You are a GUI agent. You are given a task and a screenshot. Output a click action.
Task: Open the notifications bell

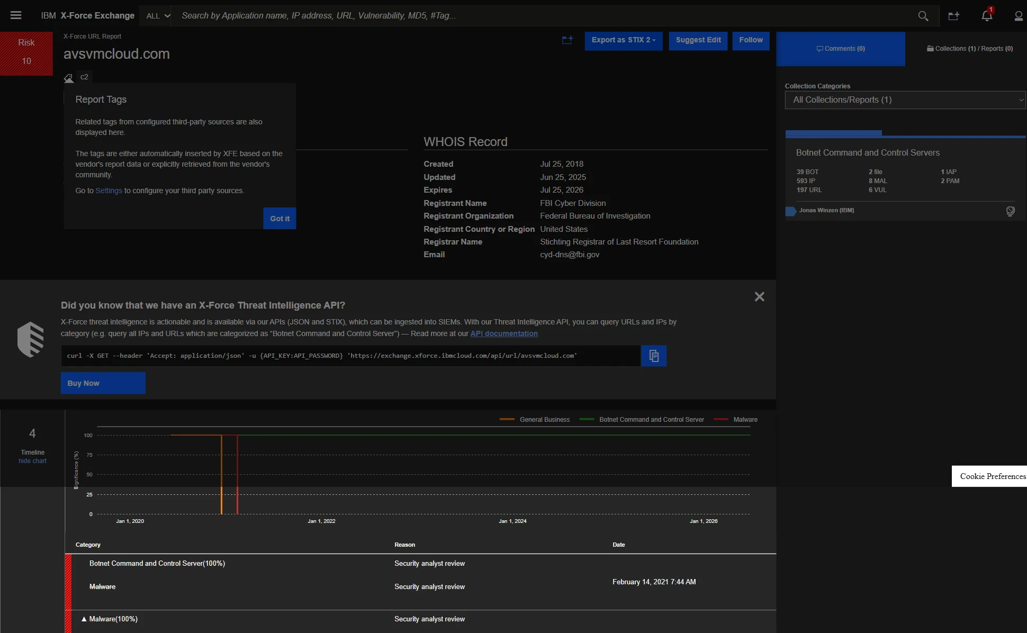click(987, 15)
